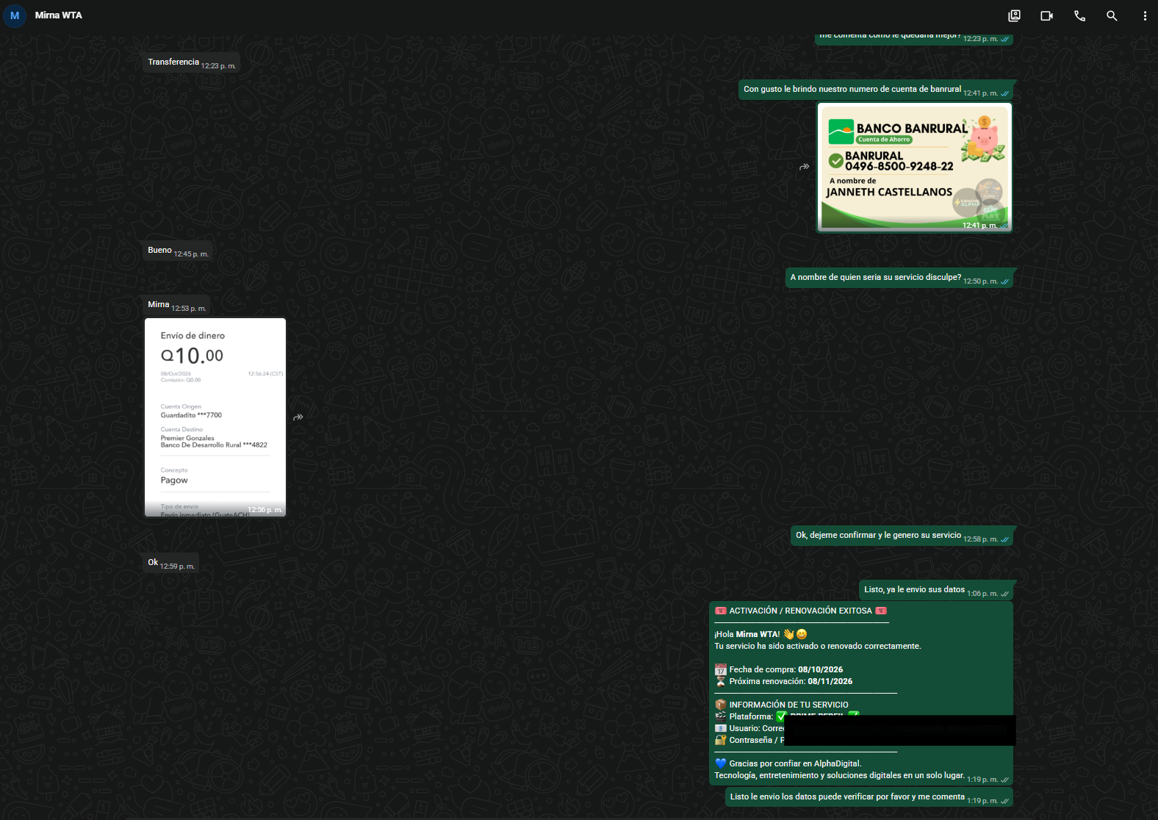The height and width of the screenshot is (820, 1158).
Task: Open the Envío de dinero Q10.00 receipt
Action: click(x=215, y=417)
